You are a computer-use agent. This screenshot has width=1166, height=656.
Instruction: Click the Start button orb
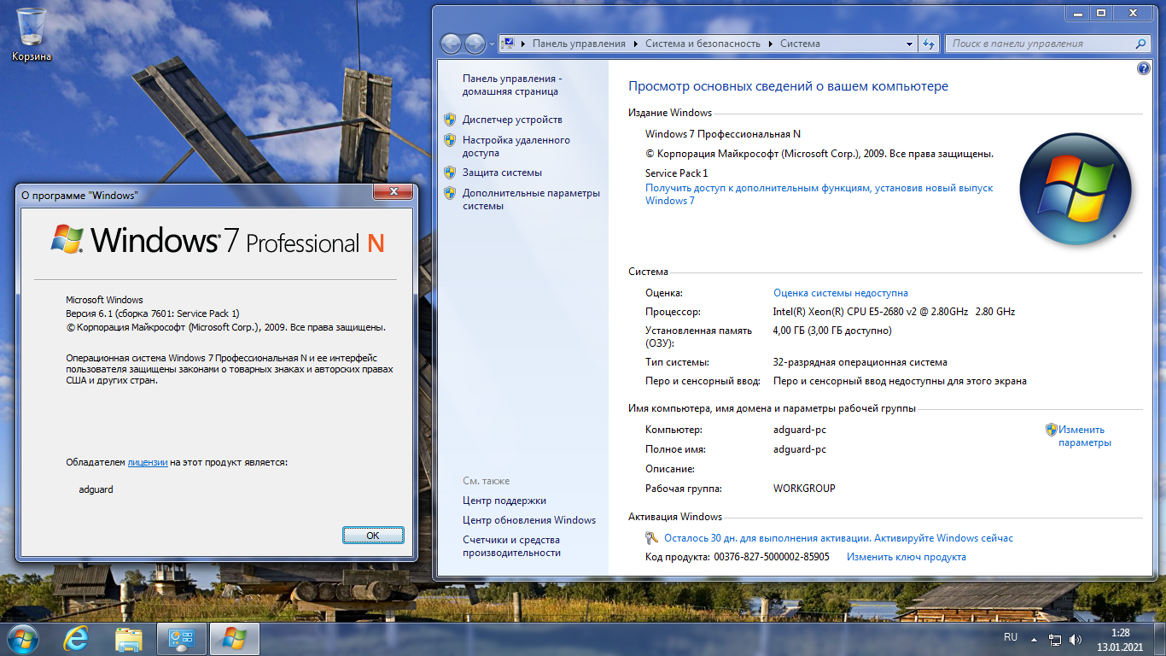click(22, 639)
